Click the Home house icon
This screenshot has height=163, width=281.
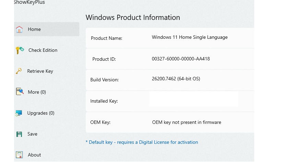19,29
